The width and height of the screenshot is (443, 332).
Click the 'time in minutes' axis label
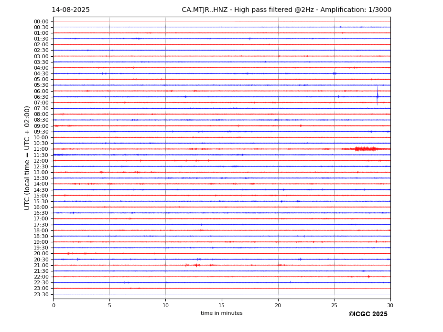tap(222, 313)
